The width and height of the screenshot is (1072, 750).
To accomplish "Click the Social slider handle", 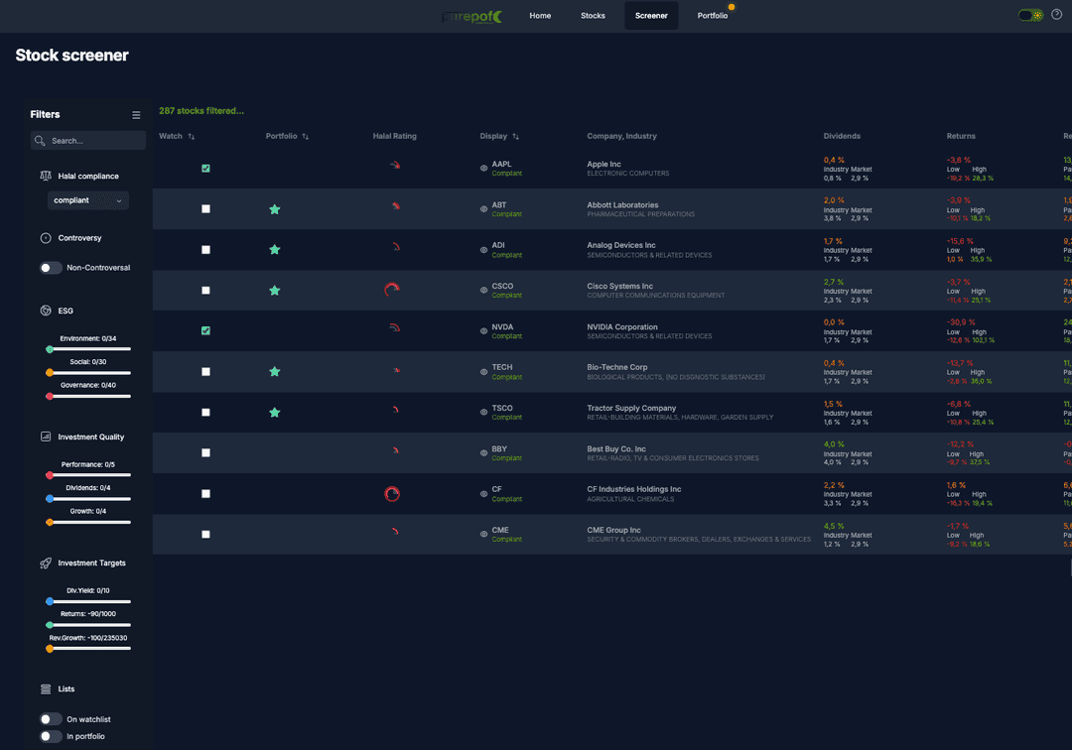I will pos(50,373).
